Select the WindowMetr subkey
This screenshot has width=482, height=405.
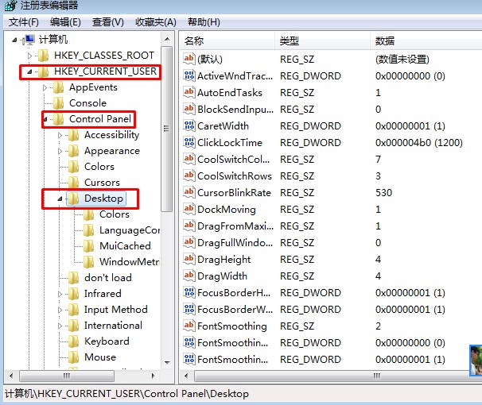coord(130,262)
